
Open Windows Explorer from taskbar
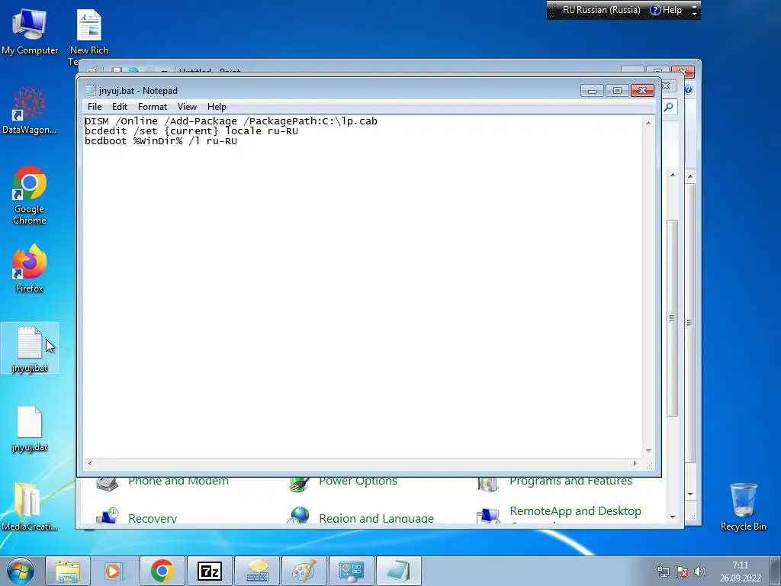pos(68,571)
